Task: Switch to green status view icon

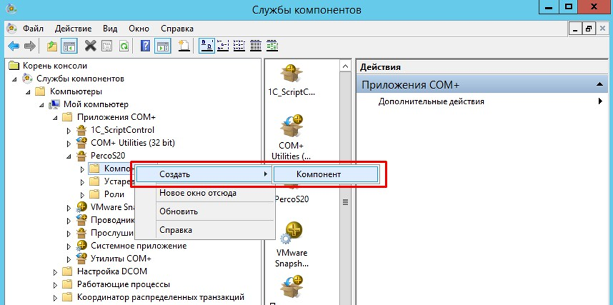Action: point(272,46)
